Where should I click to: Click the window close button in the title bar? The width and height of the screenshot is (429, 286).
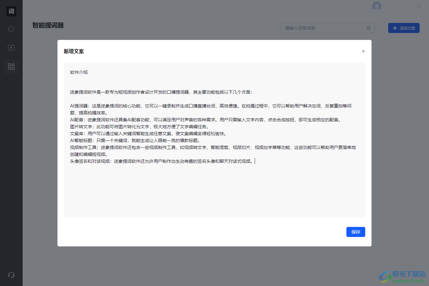tap(419, 6)
